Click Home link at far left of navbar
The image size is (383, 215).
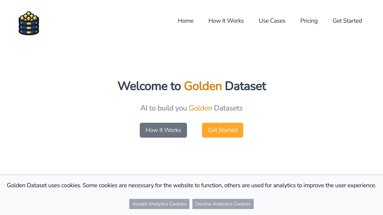coord(186,21)
